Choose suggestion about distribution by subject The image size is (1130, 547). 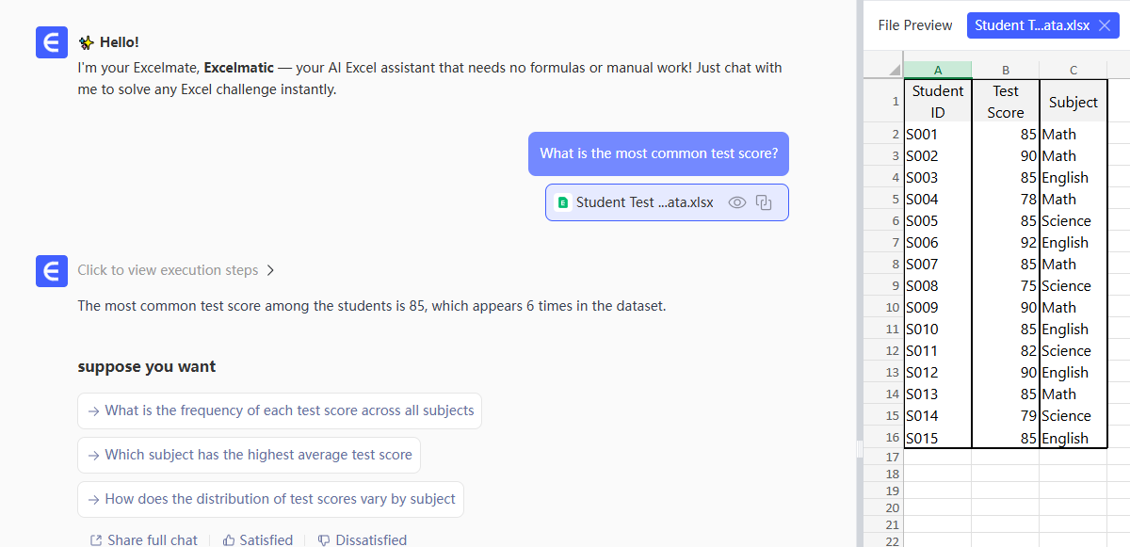click(270, 499)
